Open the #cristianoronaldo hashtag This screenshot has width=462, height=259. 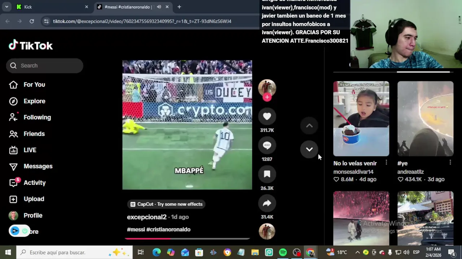click(x=168, y=230)
